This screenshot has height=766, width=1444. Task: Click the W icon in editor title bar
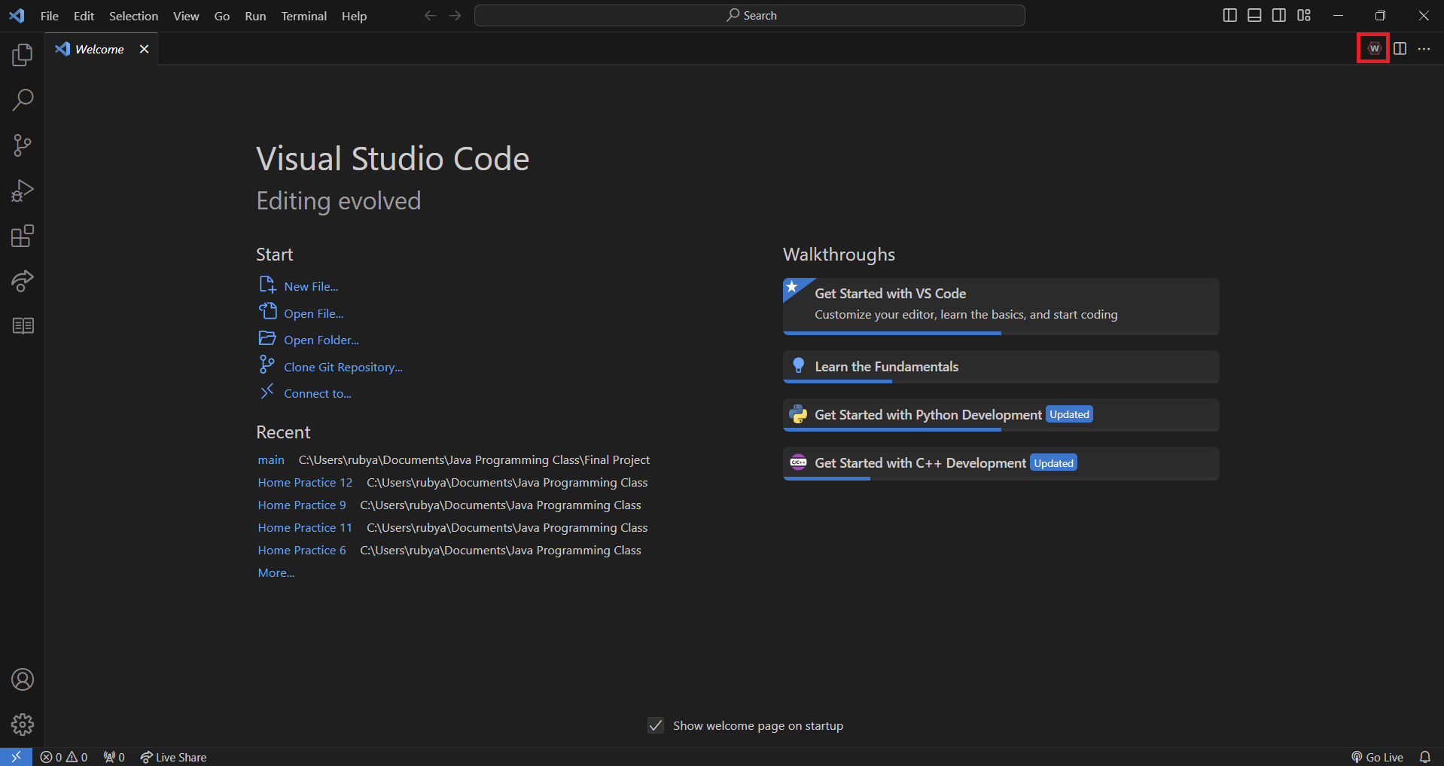[1374, 48]
